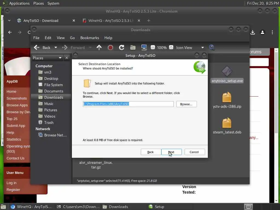Click the Browse... button

tap(186, 104)
